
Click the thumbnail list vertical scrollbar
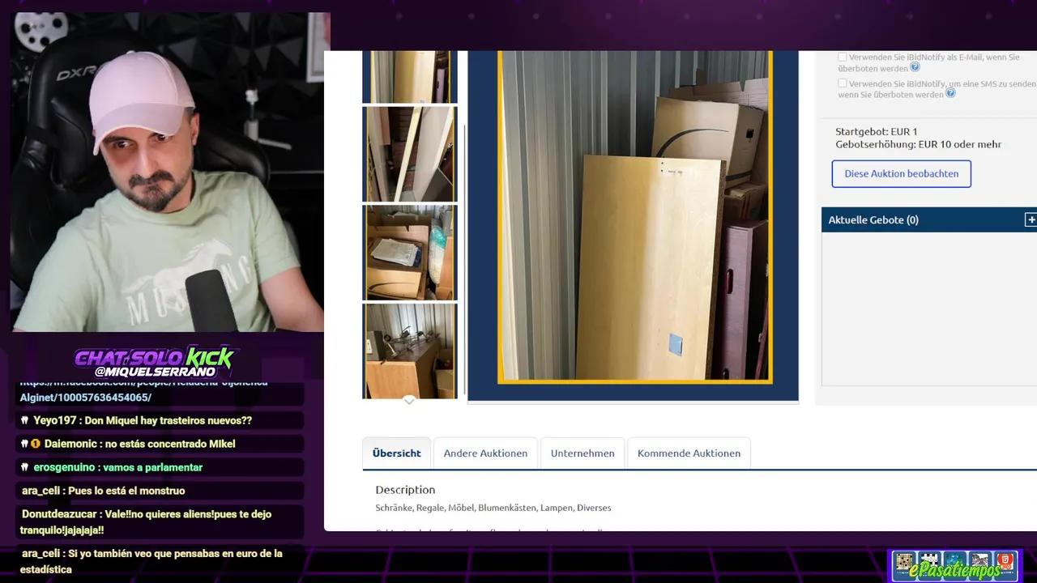463,259
